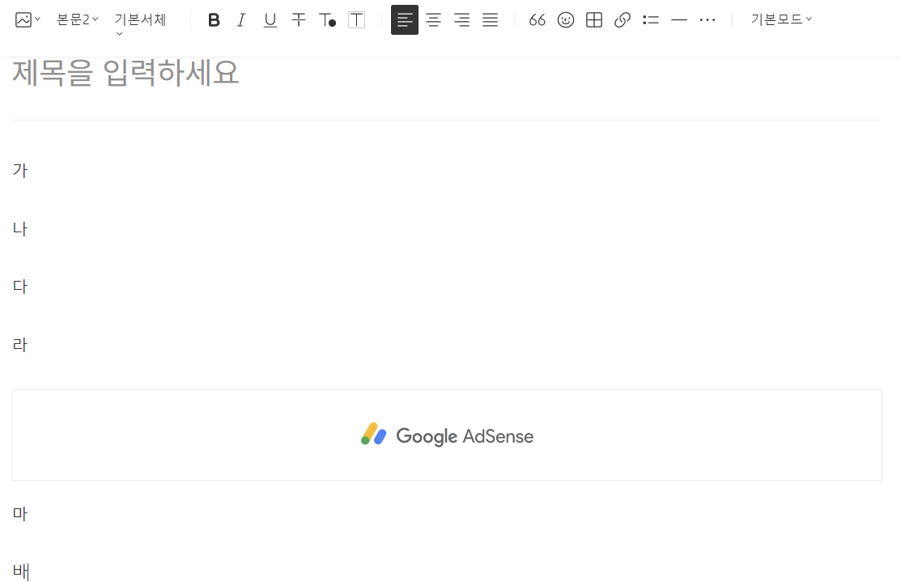Image resolution: width=901 pixels, height=582 pixels.
Task: Open the 본문2 paragraph style dropdown
Action: [x=78, y=20]
